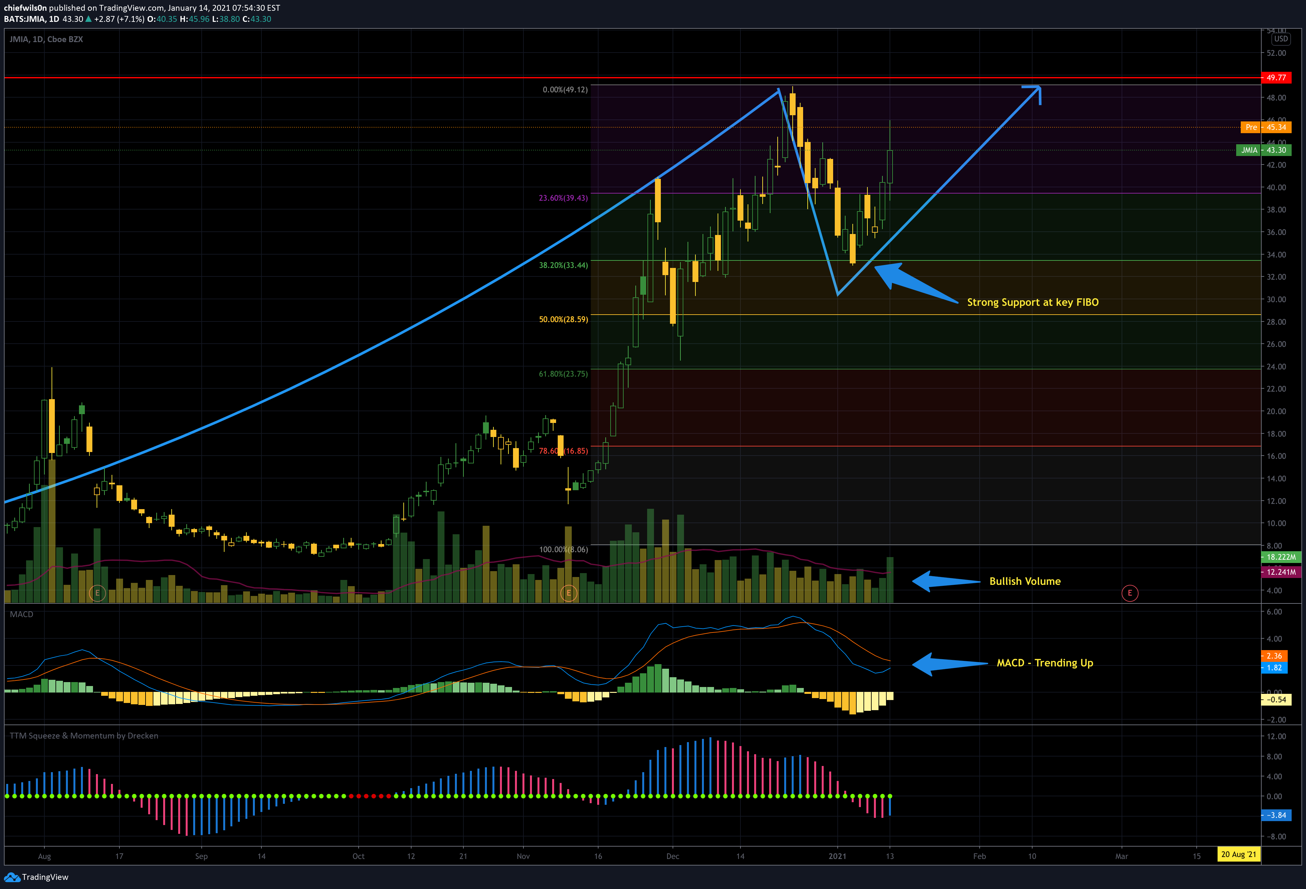Select the MACD indicator title
1306x889 pixels.
coord(21,614)
